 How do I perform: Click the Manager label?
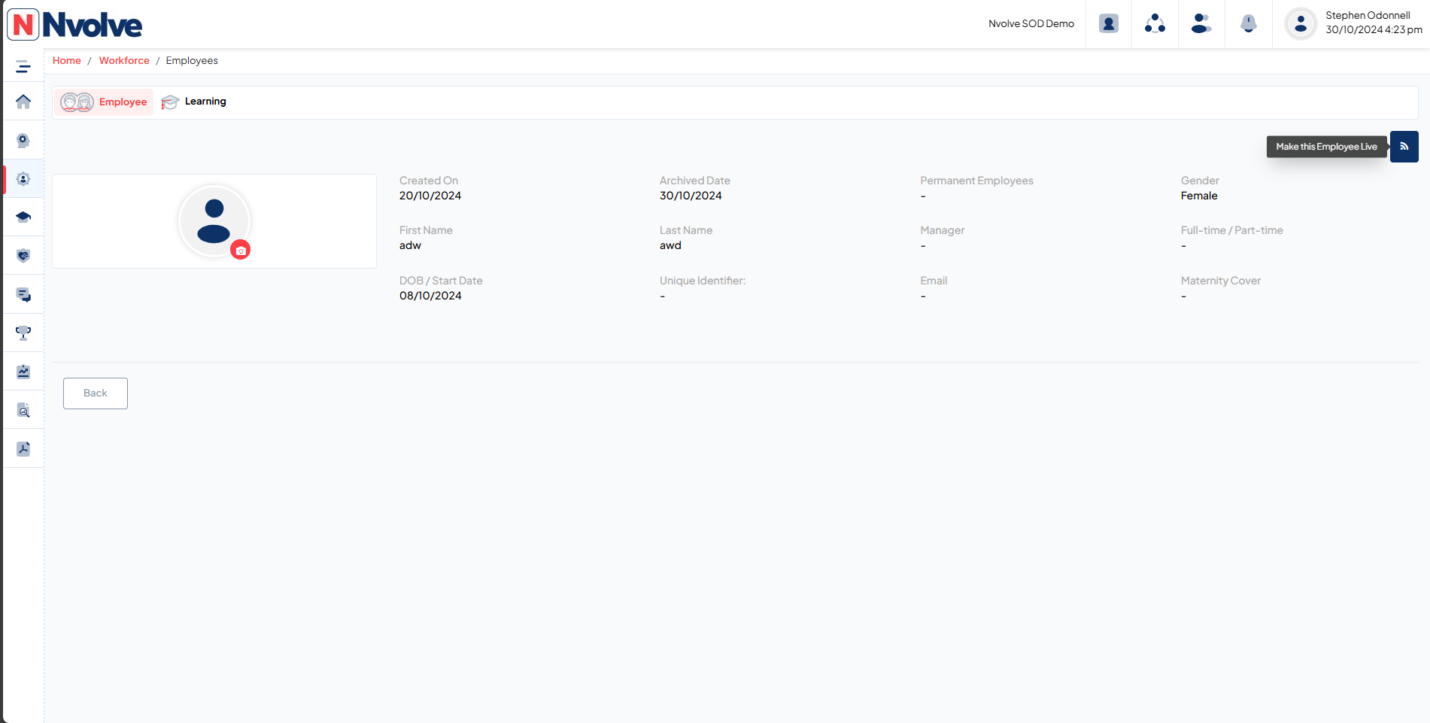click(942, 230)
